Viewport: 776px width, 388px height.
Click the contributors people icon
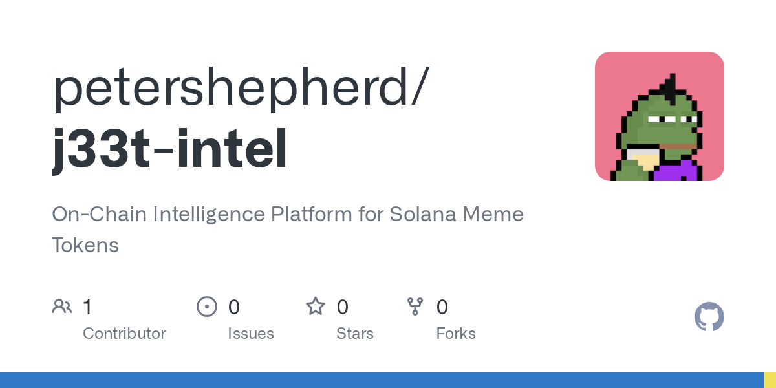click(x=61, y=307)
